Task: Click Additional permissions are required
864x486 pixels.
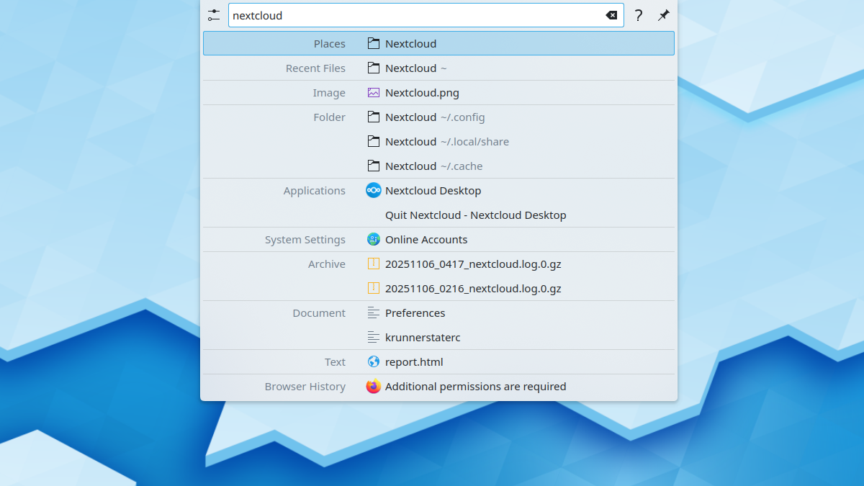Action: coord(475,386)
